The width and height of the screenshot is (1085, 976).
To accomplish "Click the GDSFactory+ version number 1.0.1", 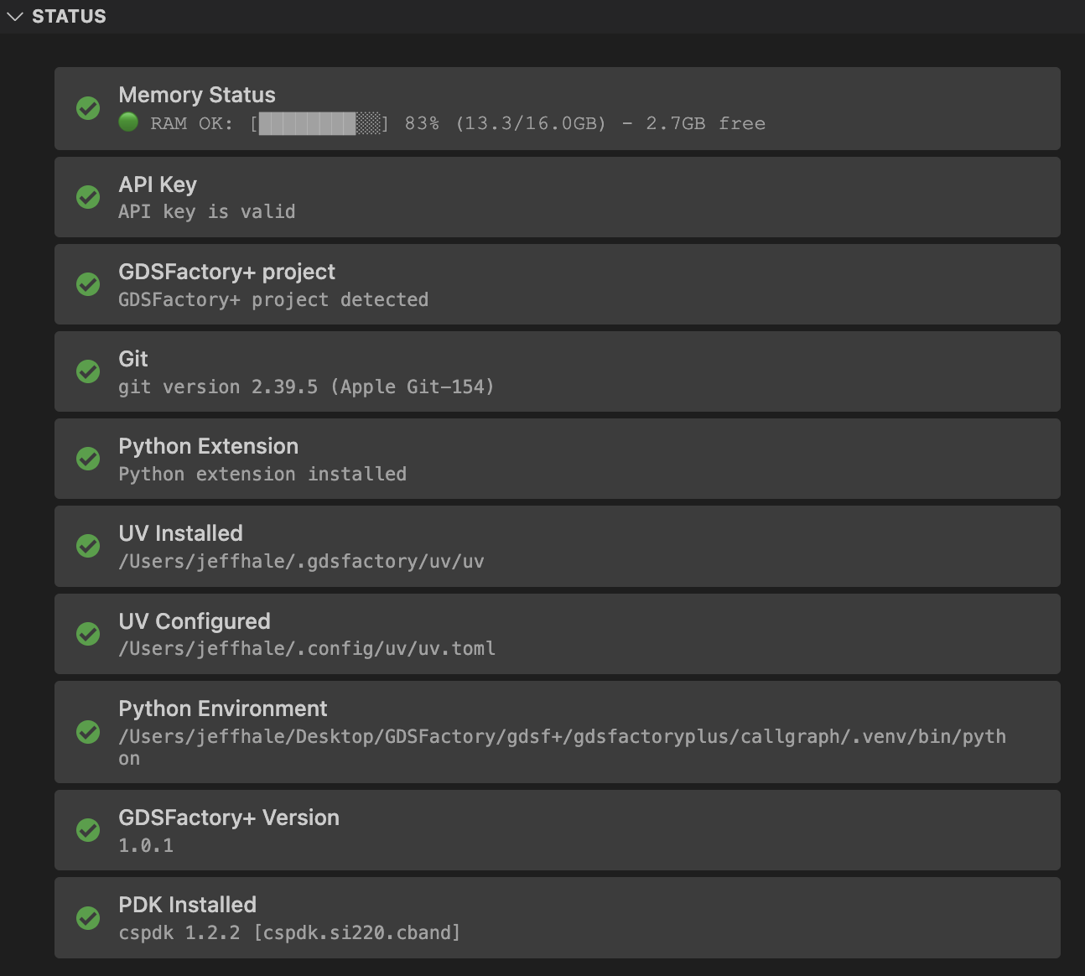I will click(146, 845).
